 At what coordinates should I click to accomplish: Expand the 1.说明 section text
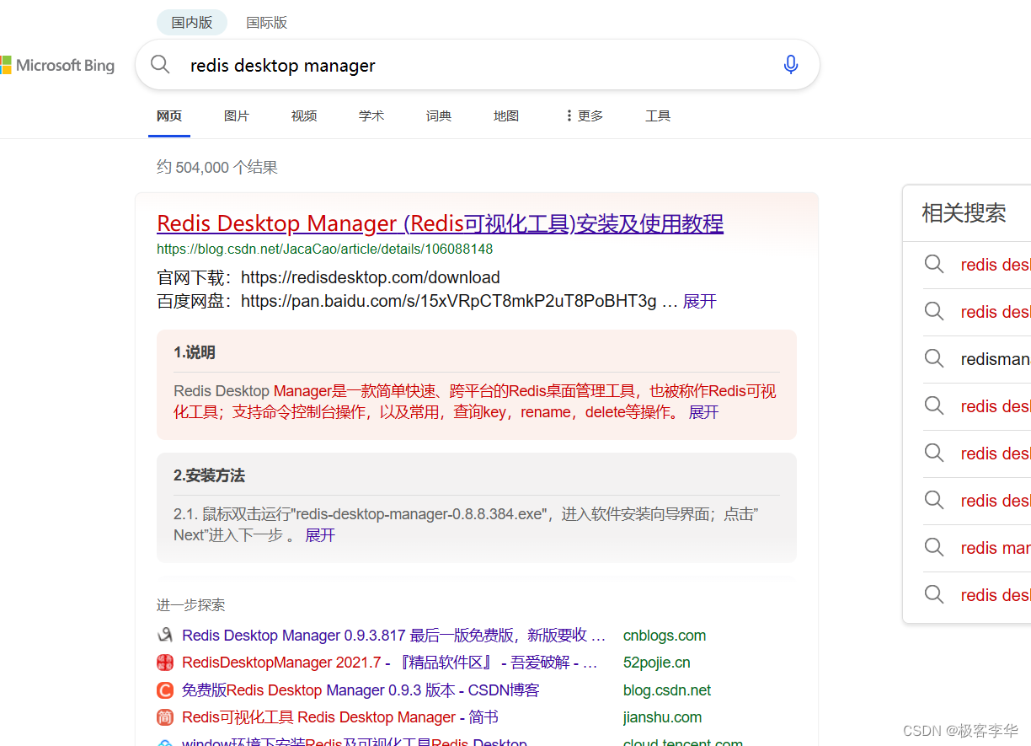(704, 412)
